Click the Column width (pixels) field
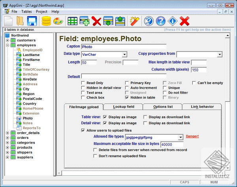The width and height of the screenshot is (237, 187). (199, 70)
